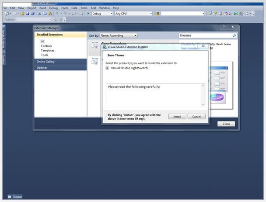266x202 pixels.
Task: Open the Help menu
Action: point(116,8)
